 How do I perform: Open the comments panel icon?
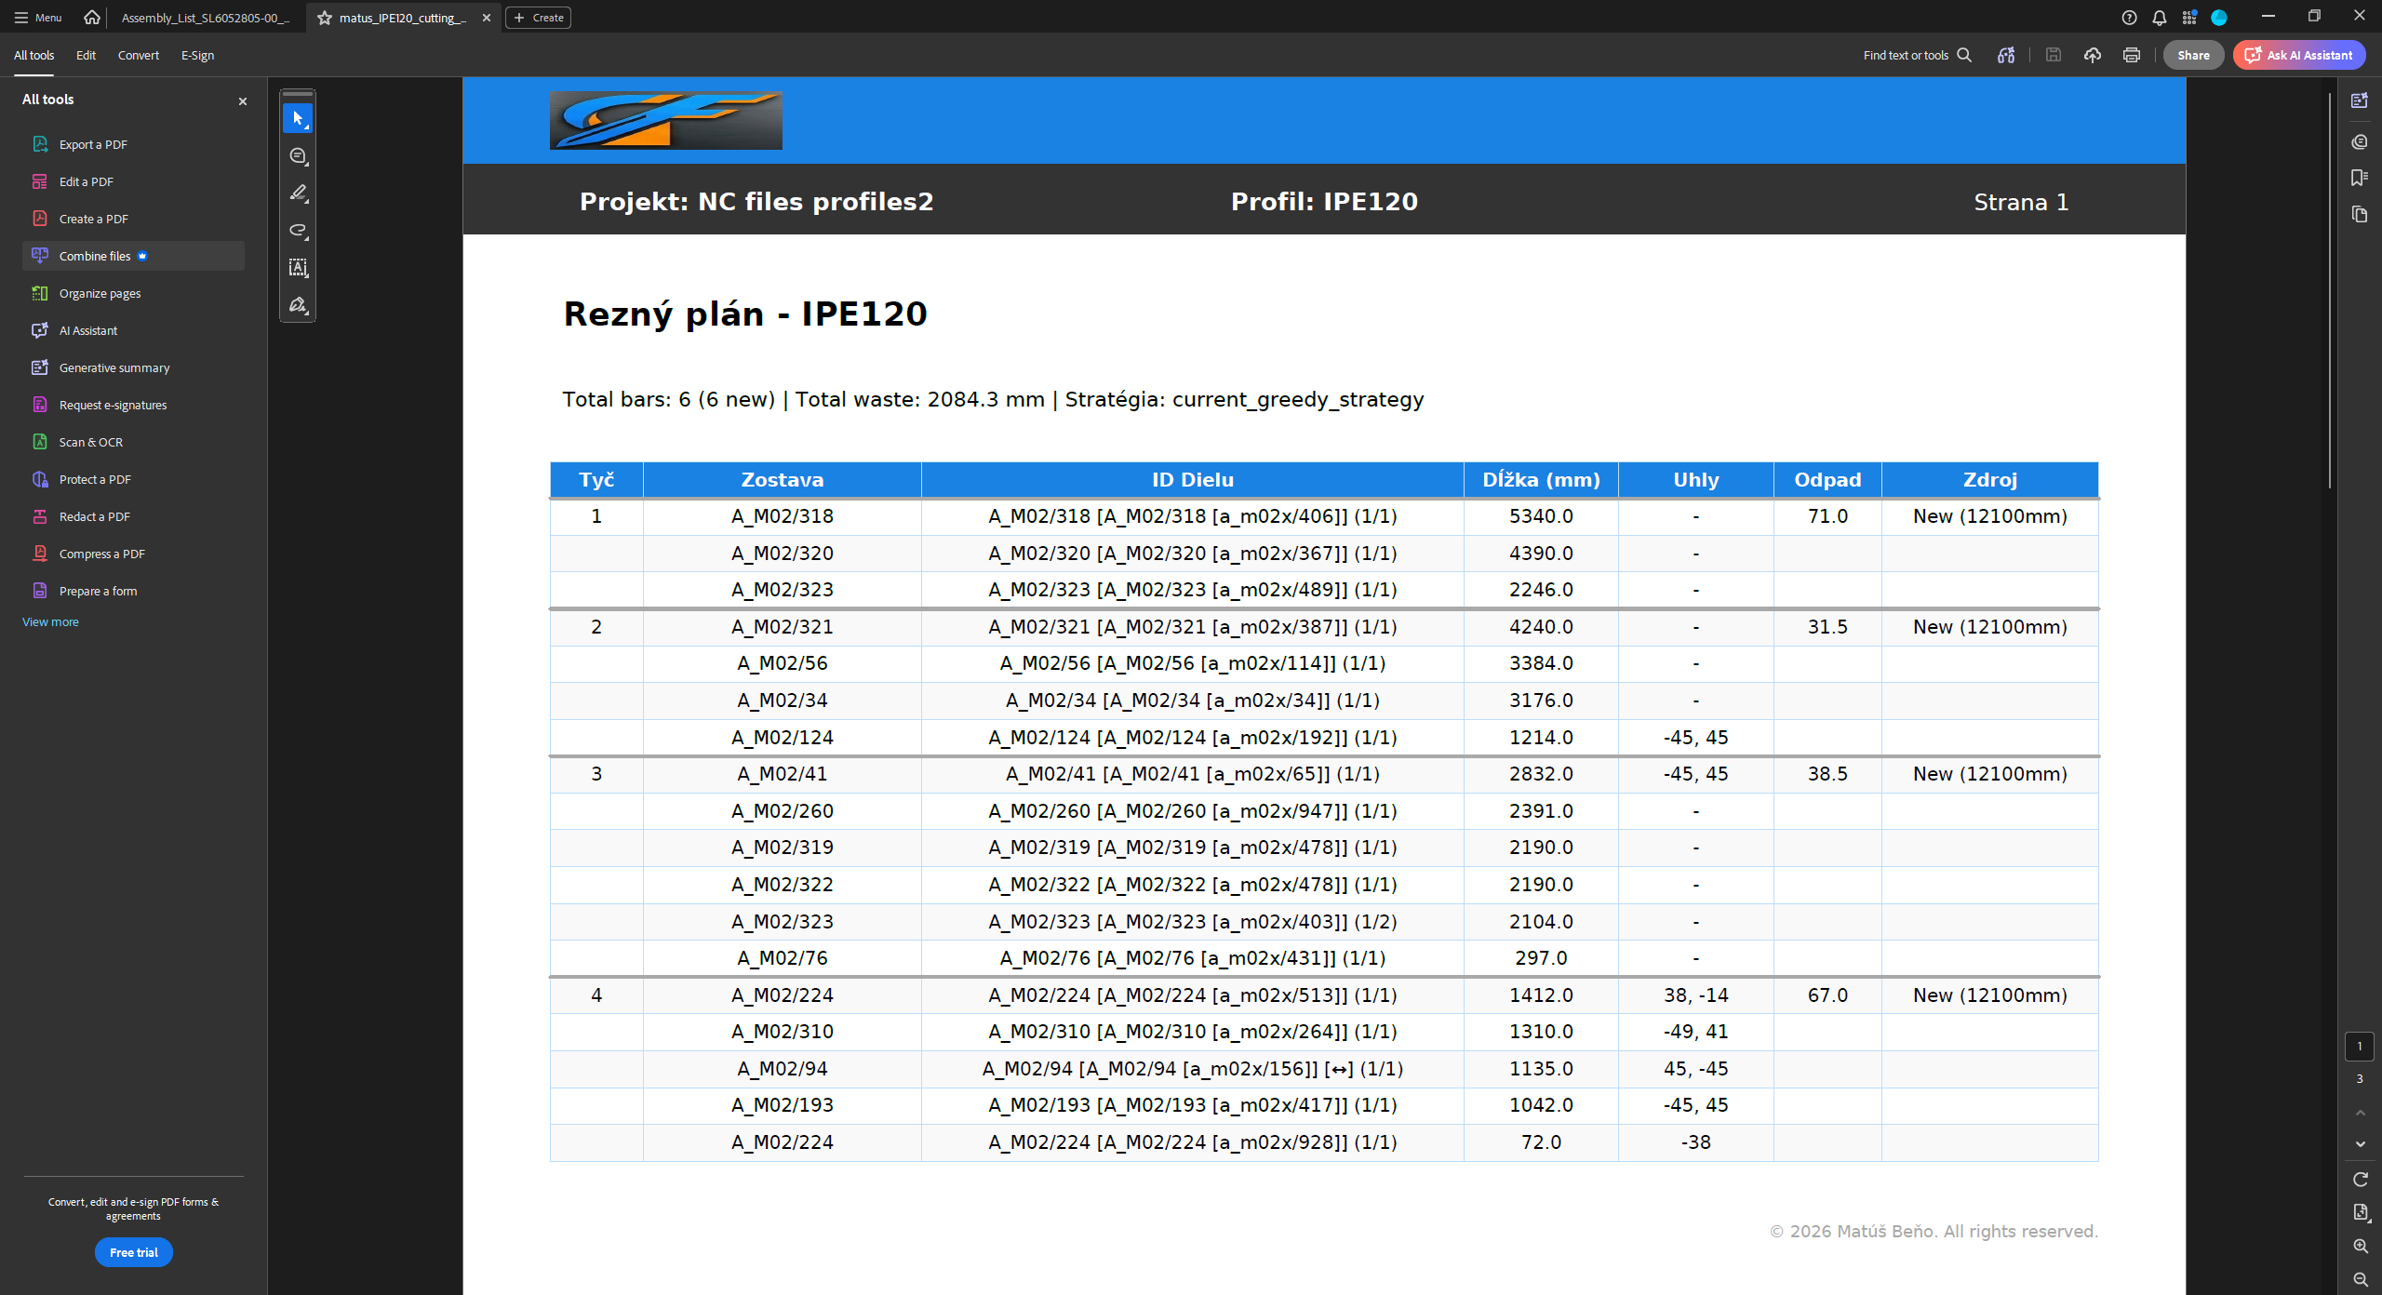[x=2359, y=141]
